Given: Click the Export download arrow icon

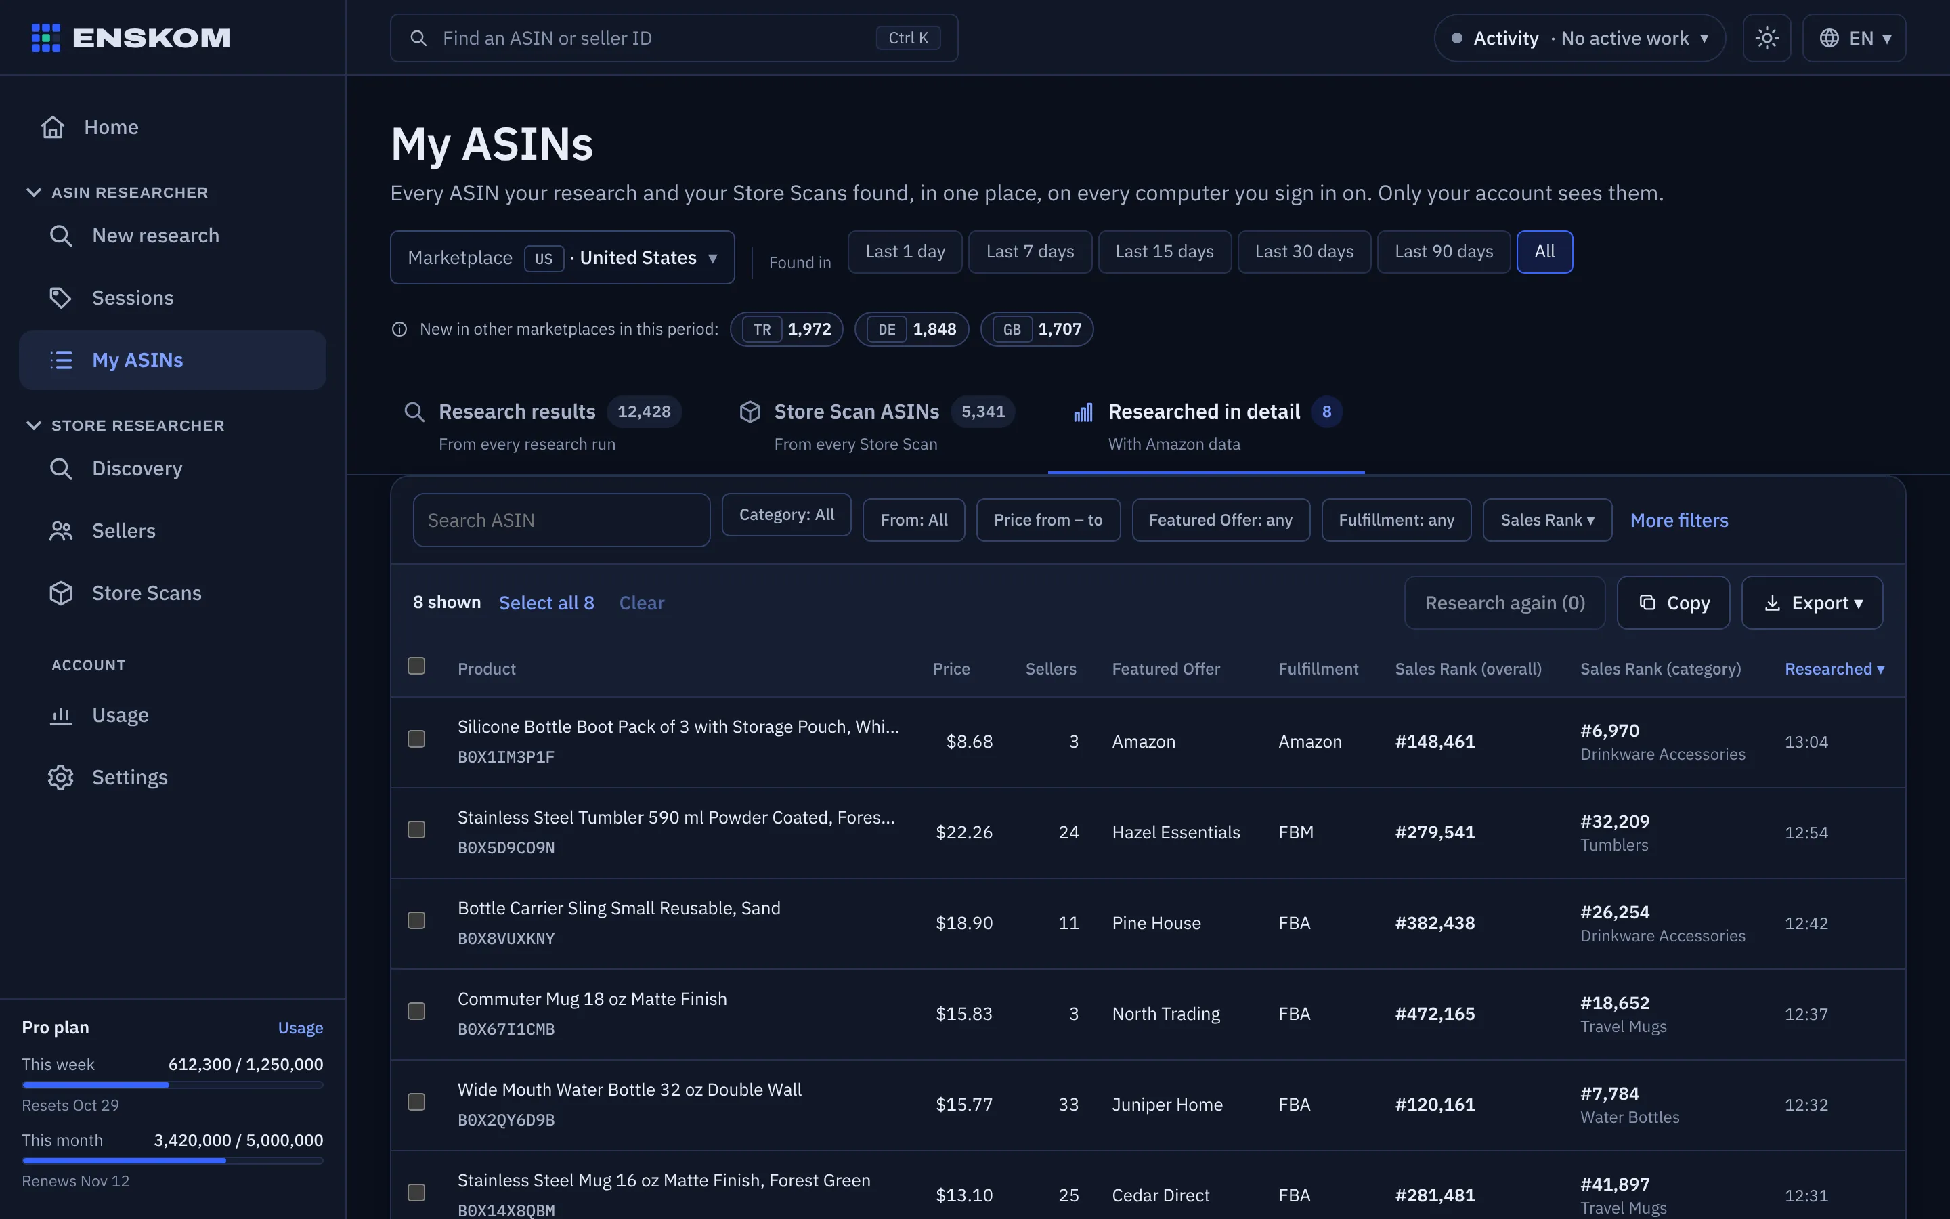Looking at the screenshot, I should point(1772,603).
